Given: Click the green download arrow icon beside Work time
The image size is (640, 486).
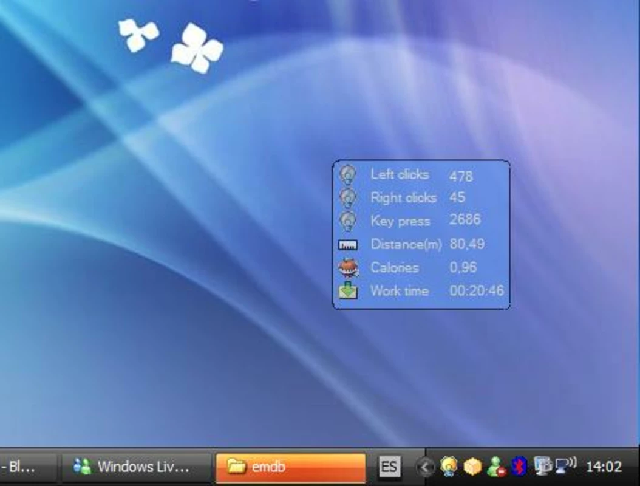Looking at the screenshot, I should (x=348, y=291).
